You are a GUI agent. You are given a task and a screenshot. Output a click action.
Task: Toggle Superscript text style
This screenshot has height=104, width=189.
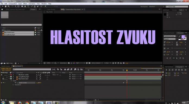click(180, 58)
